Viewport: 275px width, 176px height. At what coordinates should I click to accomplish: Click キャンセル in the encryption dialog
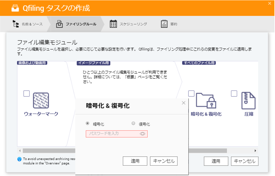pos(164,161)
